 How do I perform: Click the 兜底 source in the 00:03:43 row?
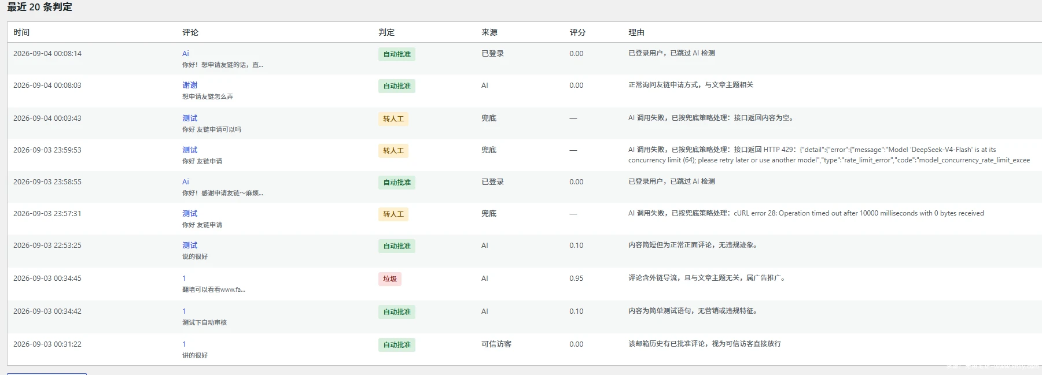pyautogui.click(x=489, y=118)
